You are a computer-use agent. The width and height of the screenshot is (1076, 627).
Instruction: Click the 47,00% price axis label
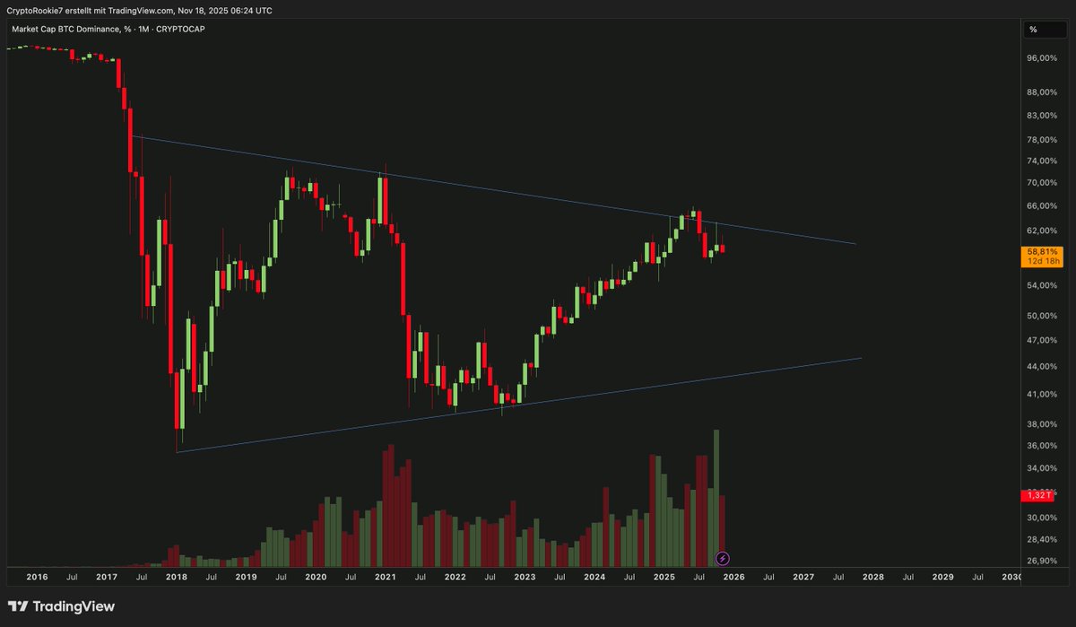tap(1043, 341)
